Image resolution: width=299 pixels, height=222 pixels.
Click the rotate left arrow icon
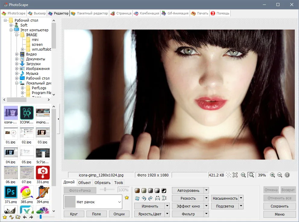[144, 198]
